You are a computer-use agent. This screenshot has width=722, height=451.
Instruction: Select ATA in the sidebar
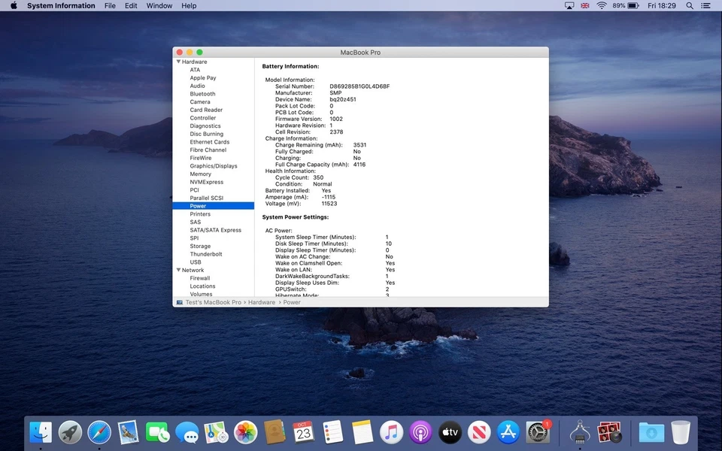click(x=195, y=69)
